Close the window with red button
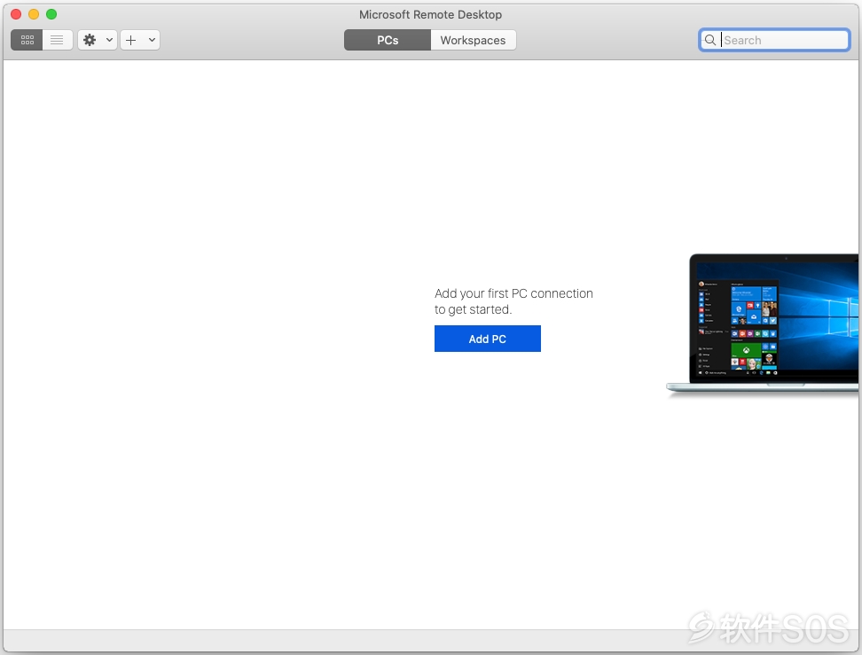Screen dimensions: 862x655 16,14
